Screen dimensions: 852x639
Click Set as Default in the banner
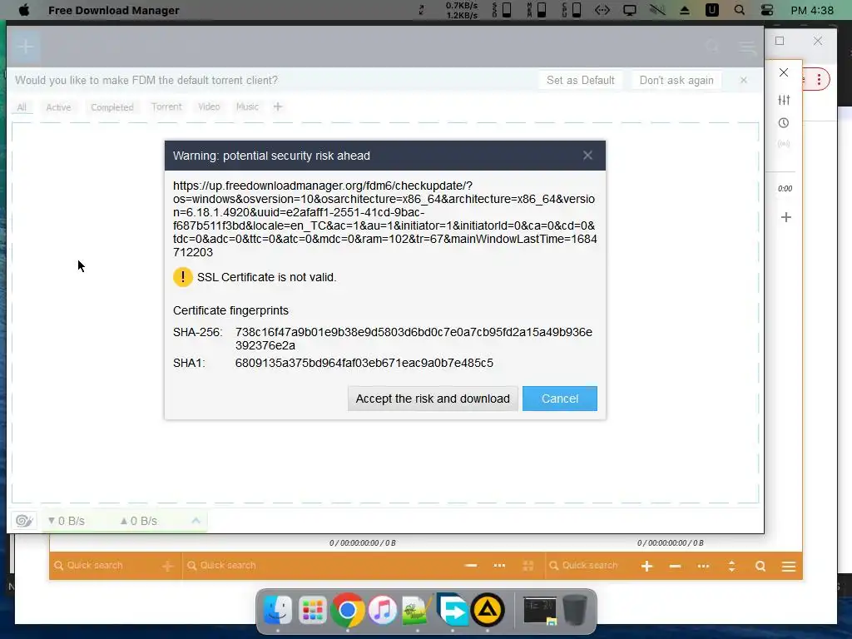[580, 81]
